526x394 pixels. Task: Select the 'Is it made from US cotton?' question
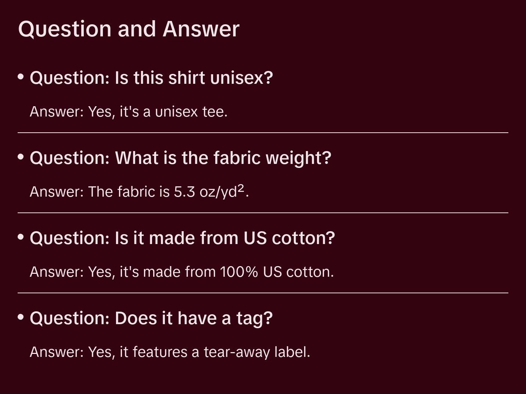click(182, 238)
